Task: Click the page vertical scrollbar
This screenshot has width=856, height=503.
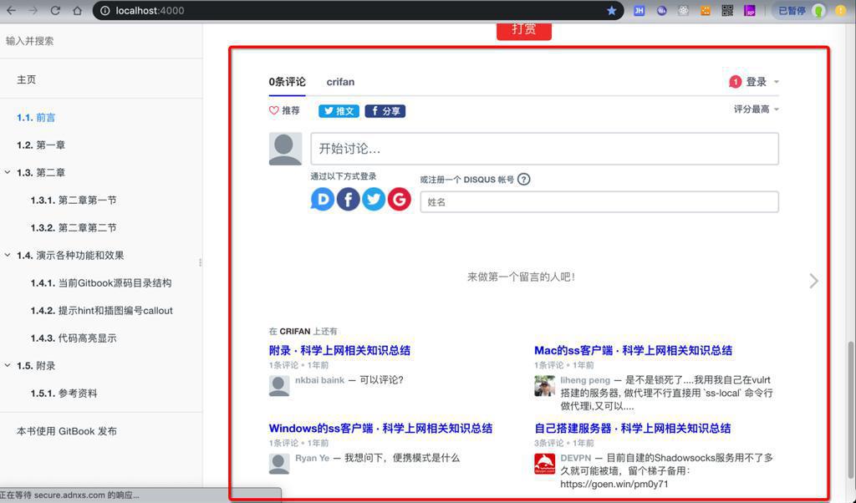Action: [850, 412]
